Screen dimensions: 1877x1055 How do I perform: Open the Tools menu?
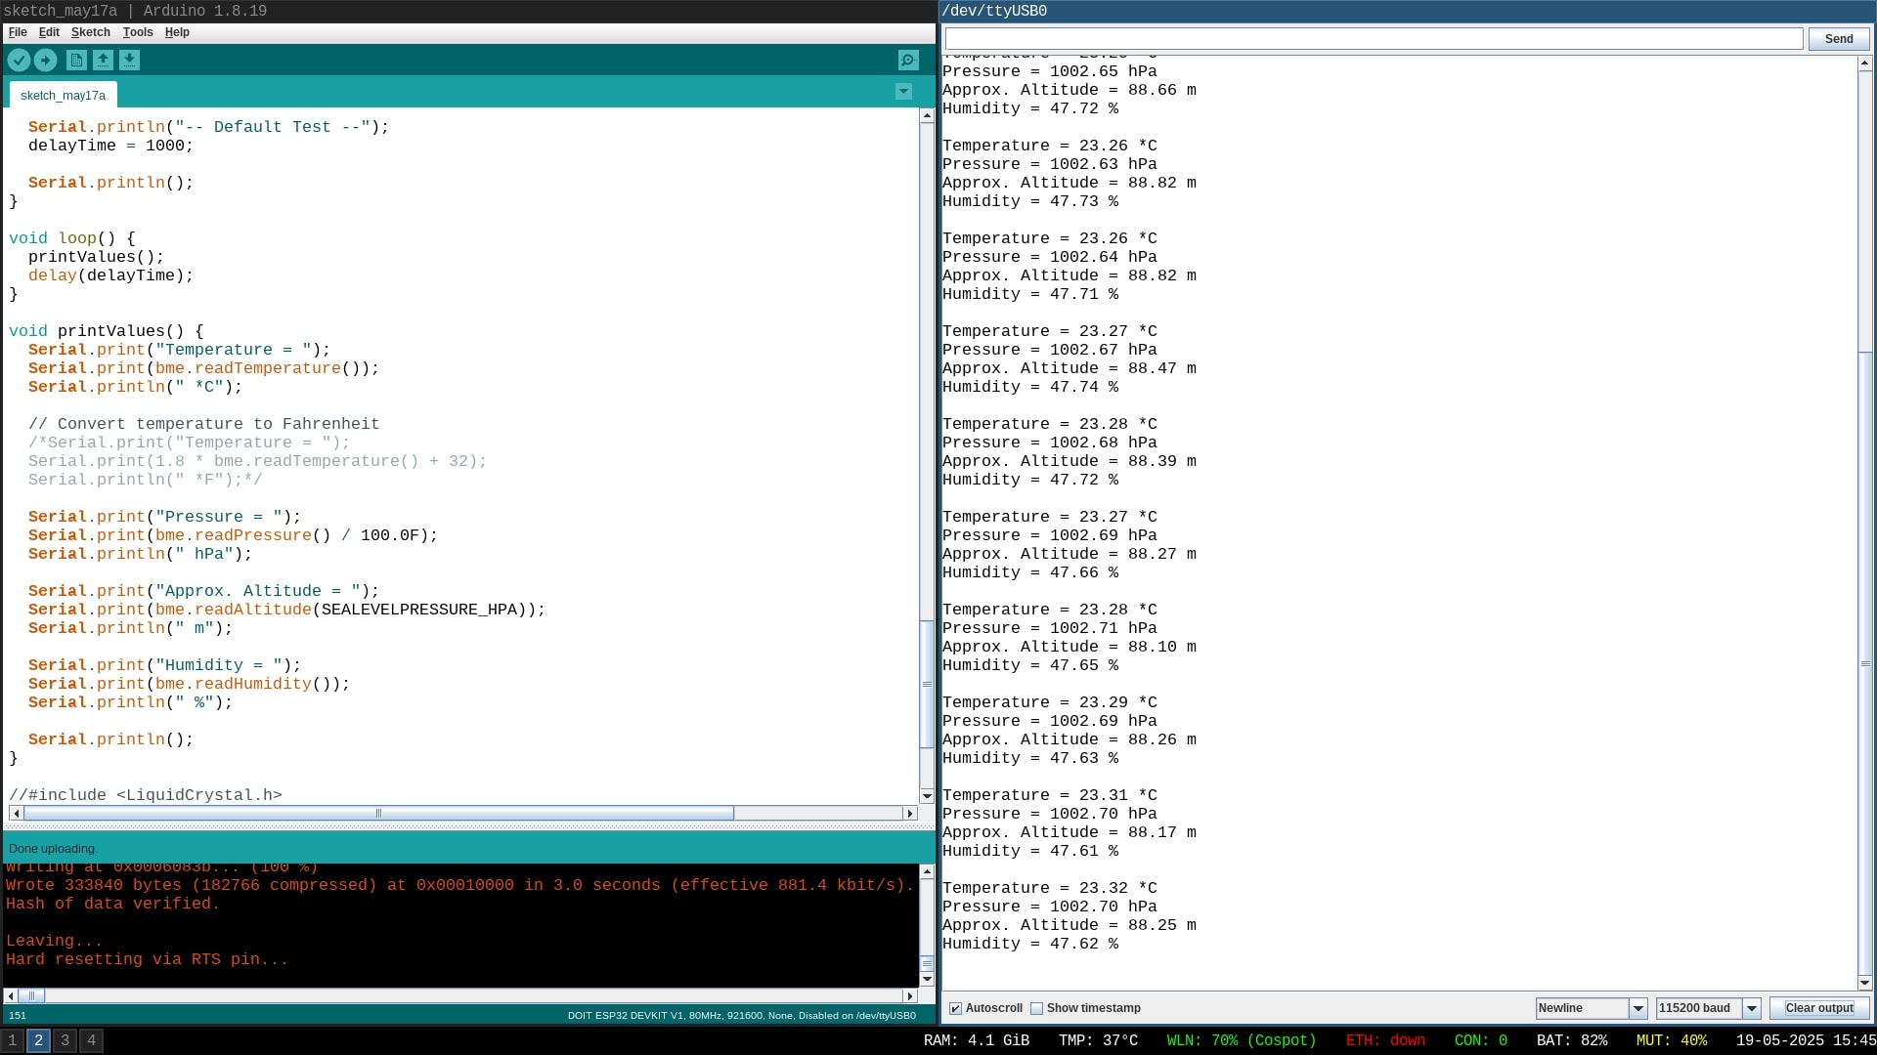[x=138, y=32]
